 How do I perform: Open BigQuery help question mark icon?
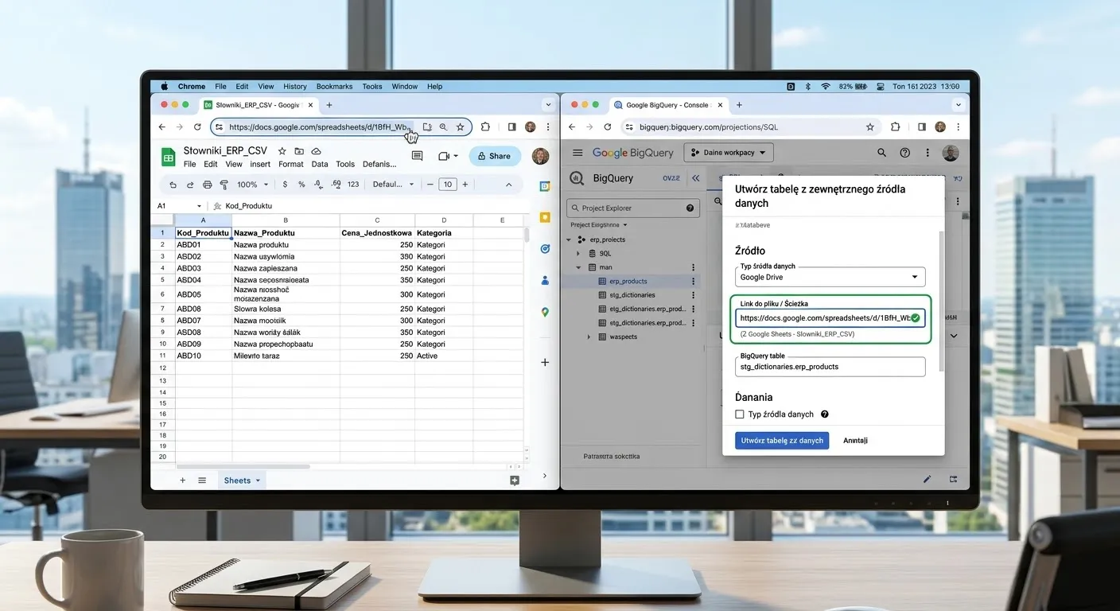click(x=904, y=153)
